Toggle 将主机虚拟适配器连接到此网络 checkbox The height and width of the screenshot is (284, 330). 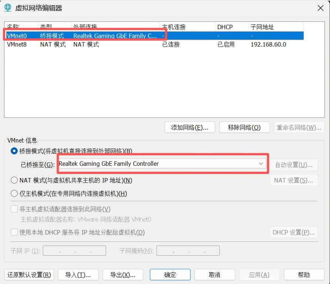[14, 209]
